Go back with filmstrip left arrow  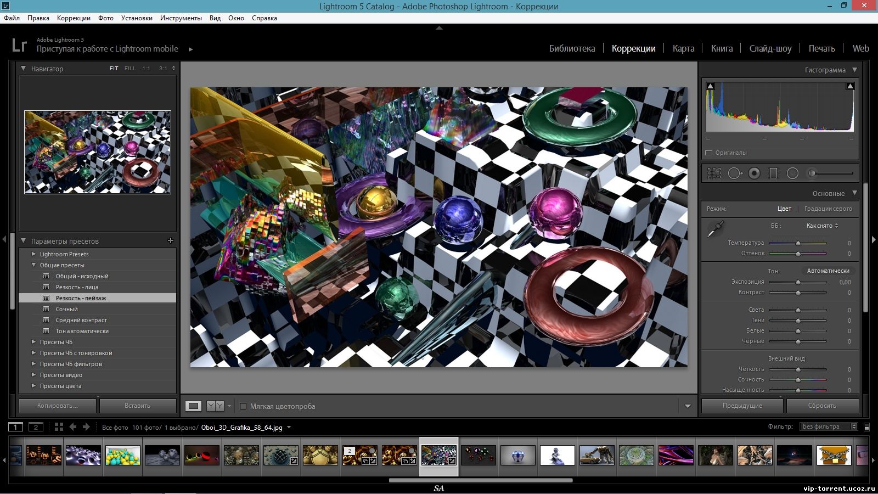coord(72,427)
